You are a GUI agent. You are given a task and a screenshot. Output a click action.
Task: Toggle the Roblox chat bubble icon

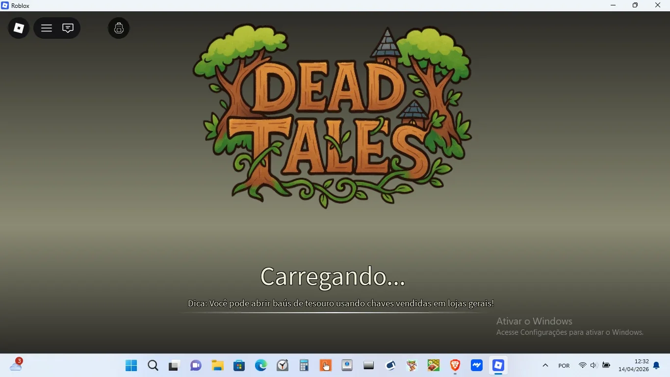[x=68, y=28]
